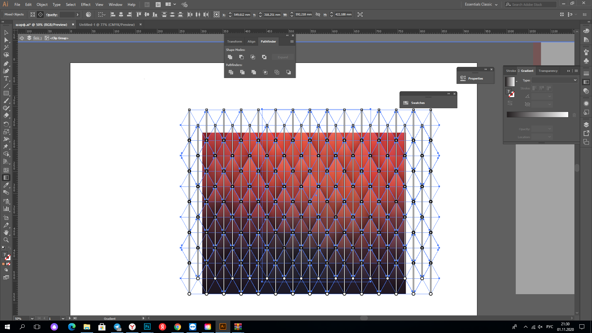Image resolution: width=592 pixels, height=333 pixels.
Task: Swap fill and stroke in toolbar
Action: pyautogui.click(x=10, y=248)
